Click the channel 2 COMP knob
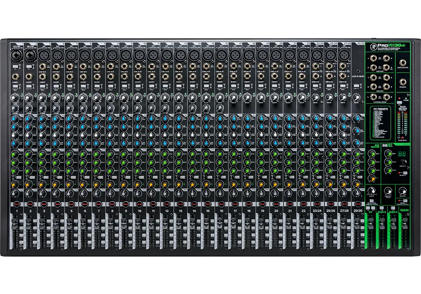The image size is (421, 294). click(29, 108)
